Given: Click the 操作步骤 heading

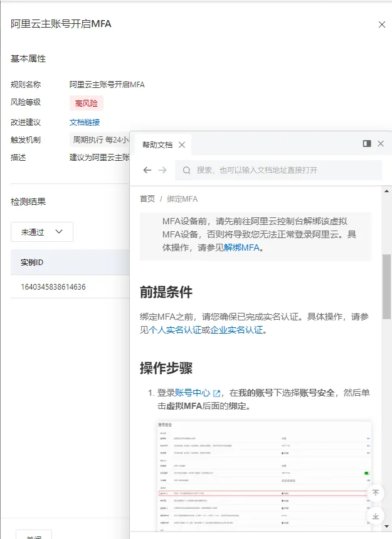Looking at the screenshot, I should (166, 367).
